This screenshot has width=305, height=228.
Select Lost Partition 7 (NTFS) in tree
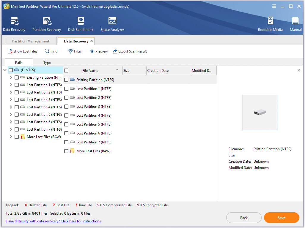tap(44, 129)
